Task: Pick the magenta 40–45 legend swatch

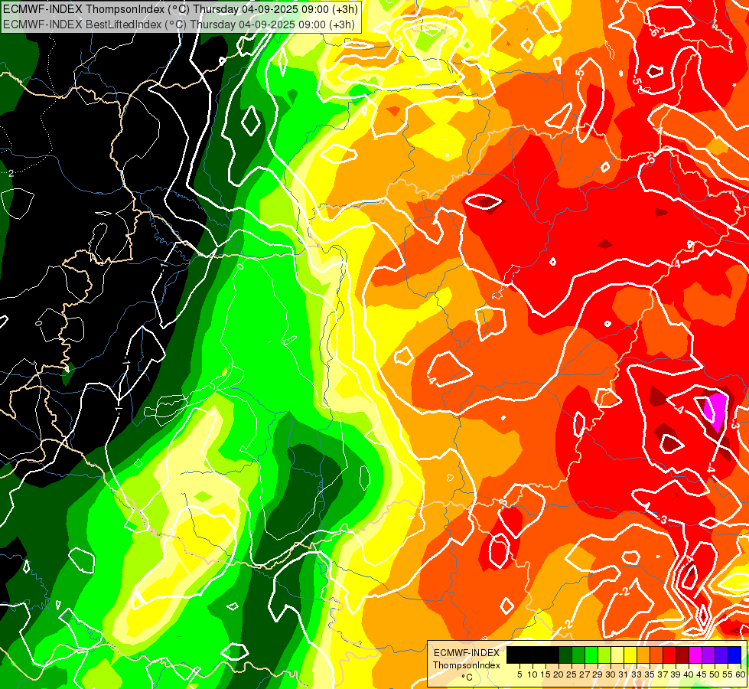Action: (x=695, y=655)
